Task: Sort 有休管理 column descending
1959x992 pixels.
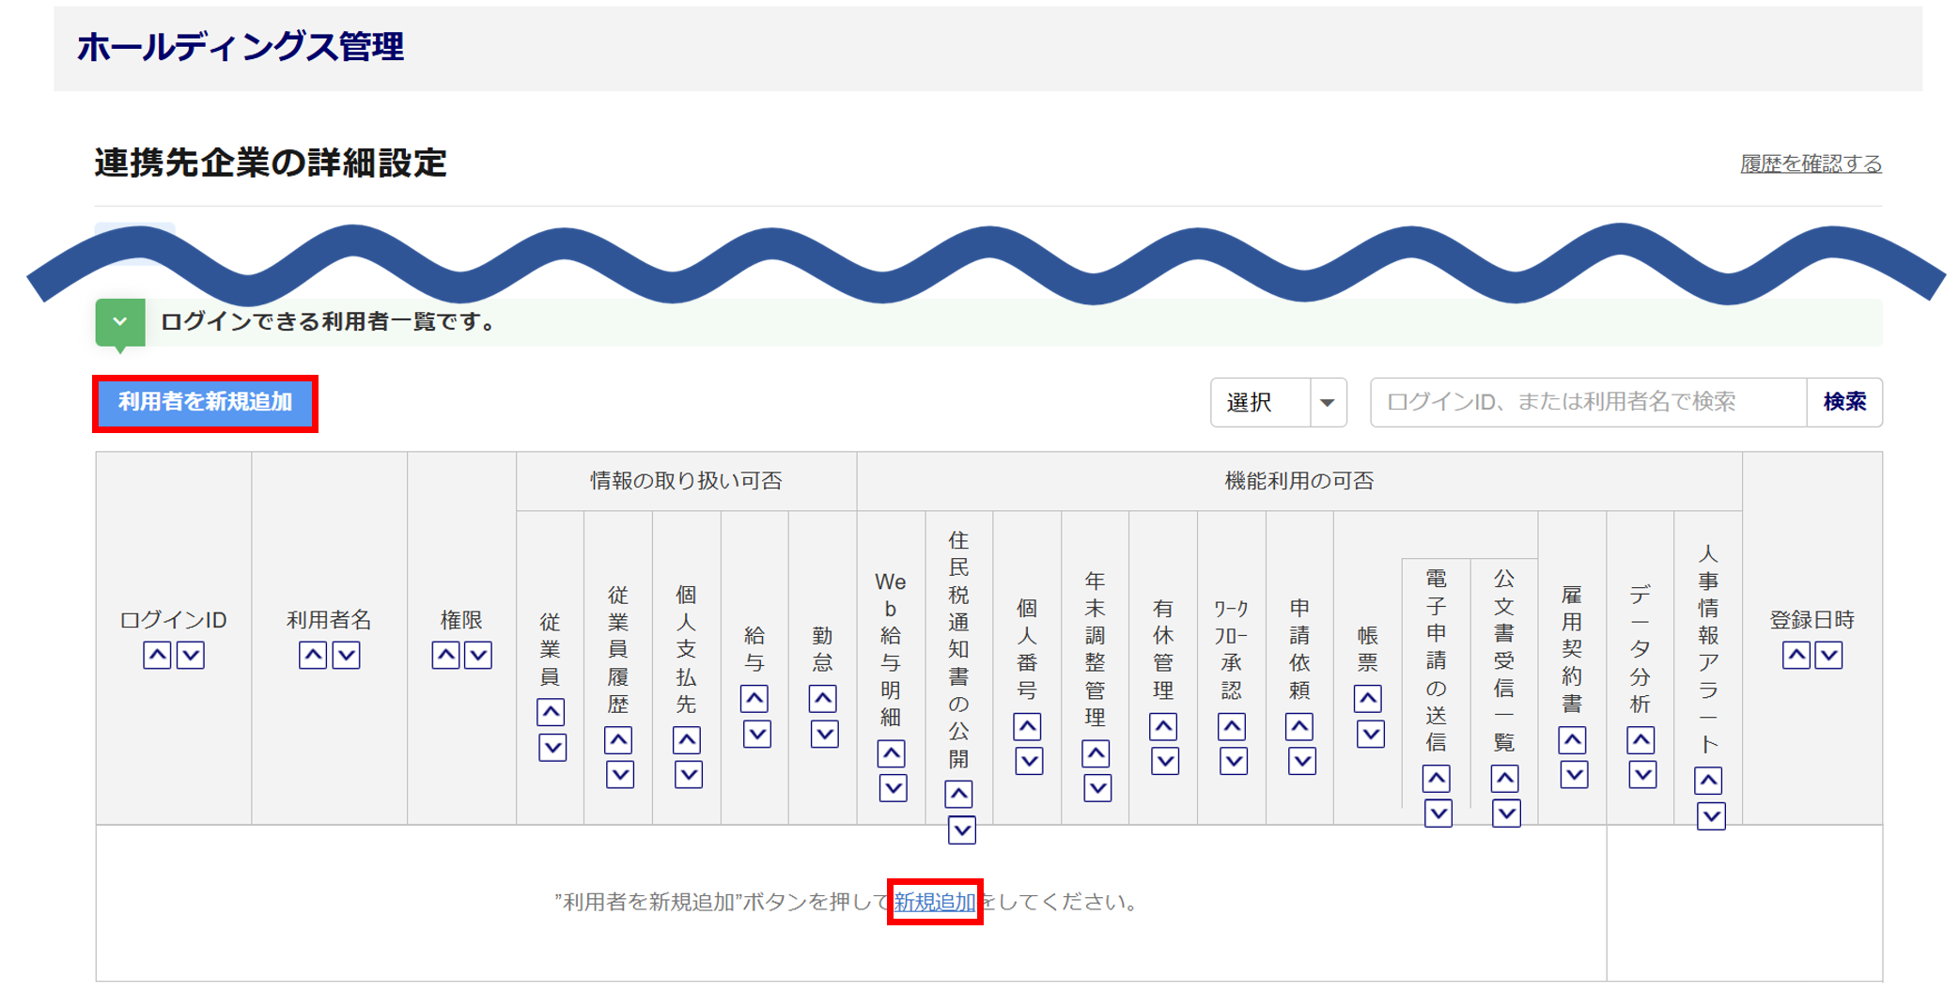Action: [1165, 761]
